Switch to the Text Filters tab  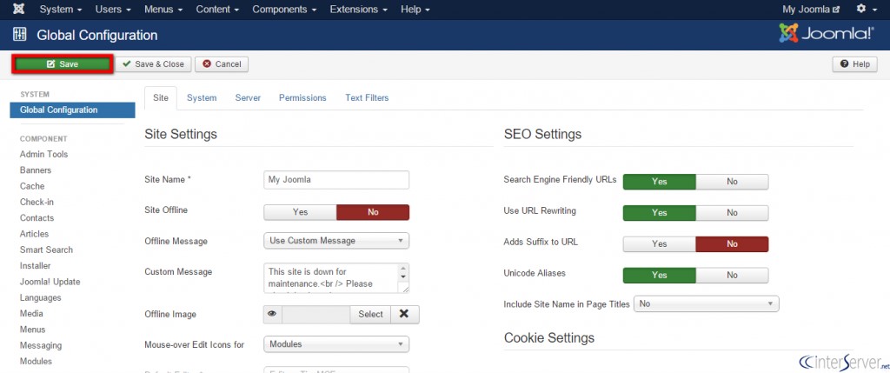click(367, 97)
